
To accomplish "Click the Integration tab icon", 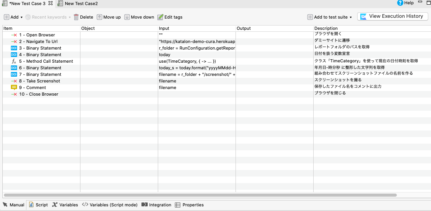I will pyautogui.click(x=144, y=205).
